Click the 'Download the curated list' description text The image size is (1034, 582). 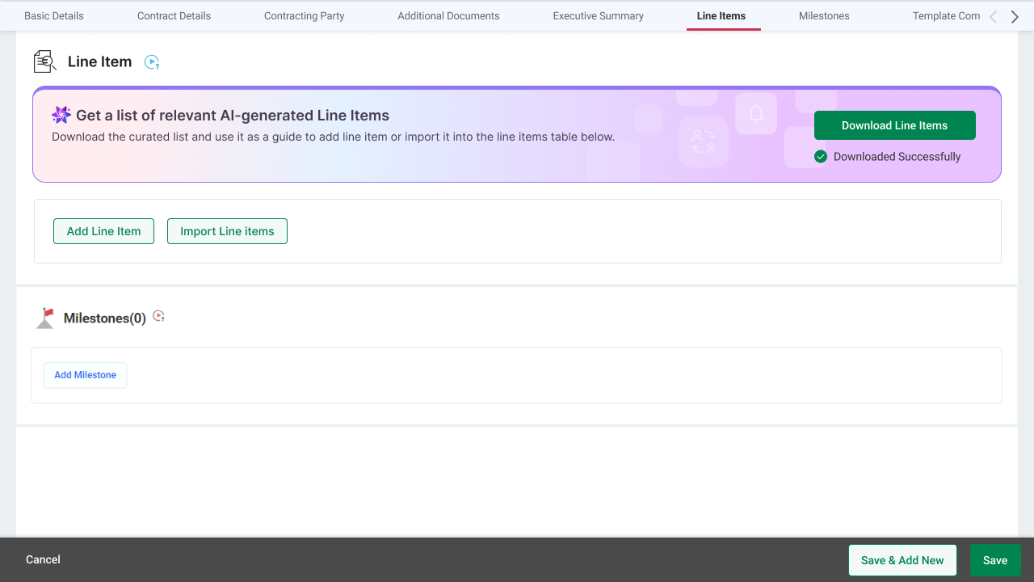coord(333,137)
